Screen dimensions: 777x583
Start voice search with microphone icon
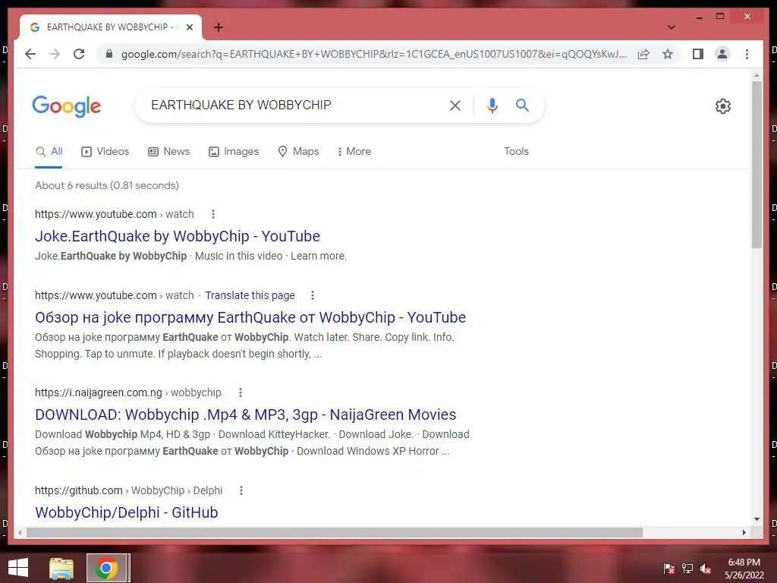pyautogui.click(x=492, y=105)
